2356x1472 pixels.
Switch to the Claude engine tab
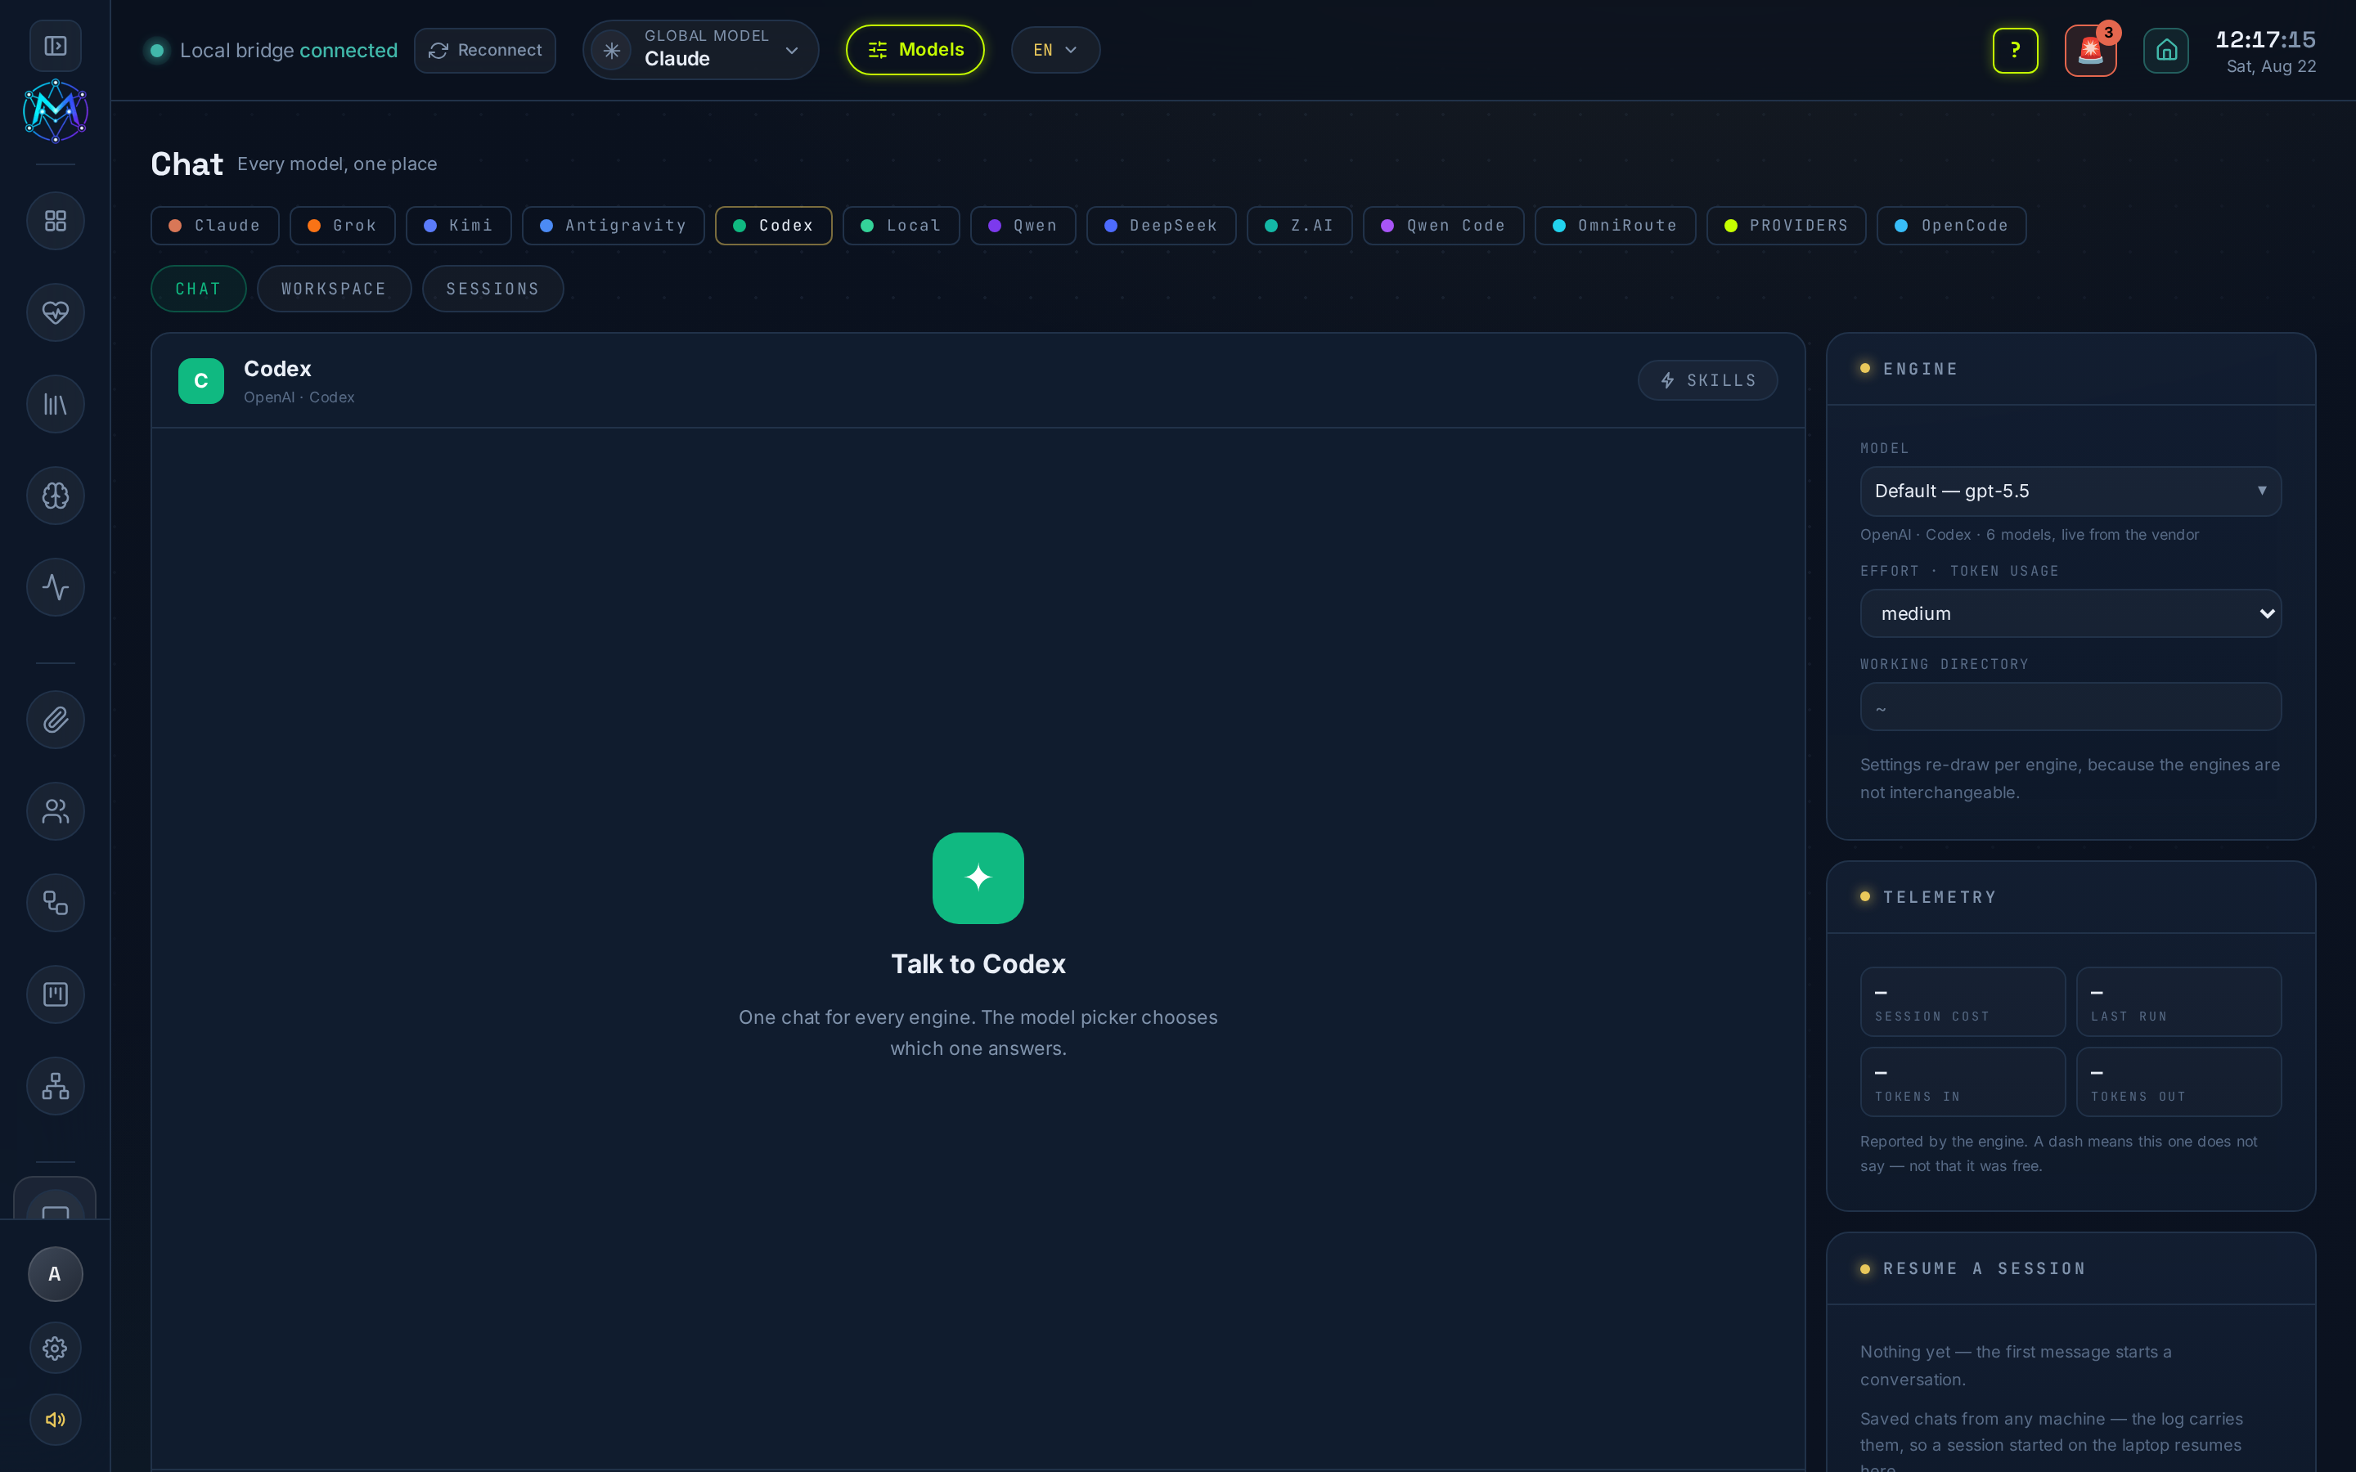pos(215,226)
